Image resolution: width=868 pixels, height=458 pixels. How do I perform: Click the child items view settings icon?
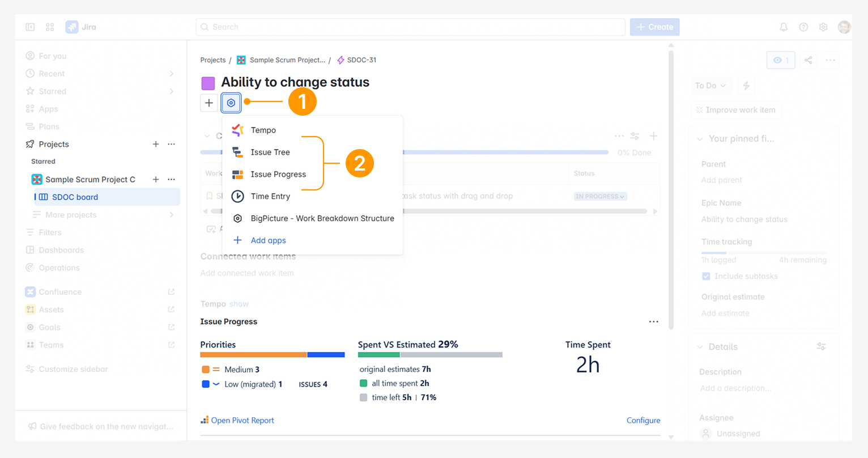[635, 136]
